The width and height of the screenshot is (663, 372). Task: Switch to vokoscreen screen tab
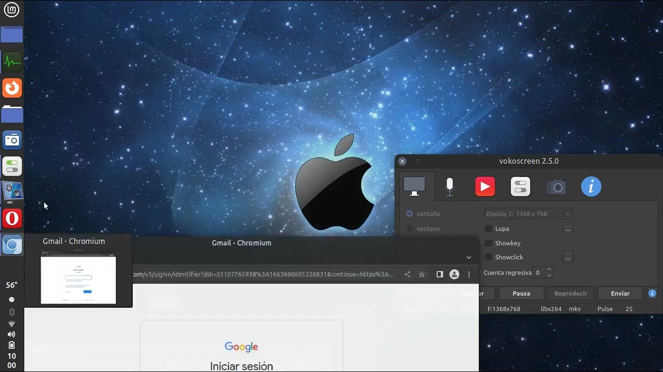point(414,187)
